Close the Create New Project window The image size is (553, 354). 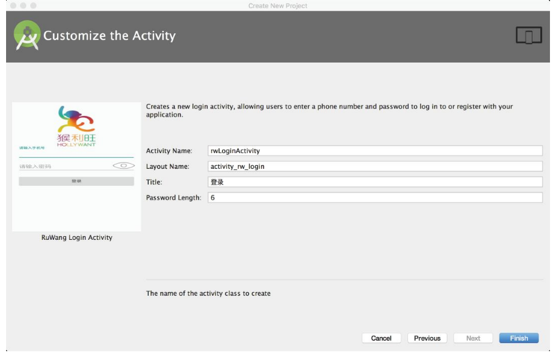tap(13, 5)
